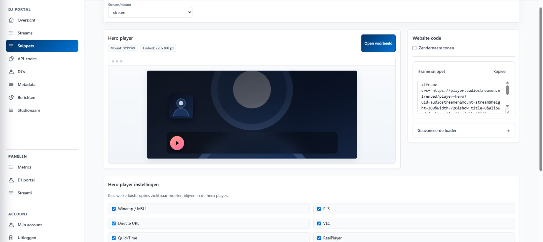This screenshot has width=543, height=242.
Task: Click the Metrics list icon
Action: click(11, 167)
